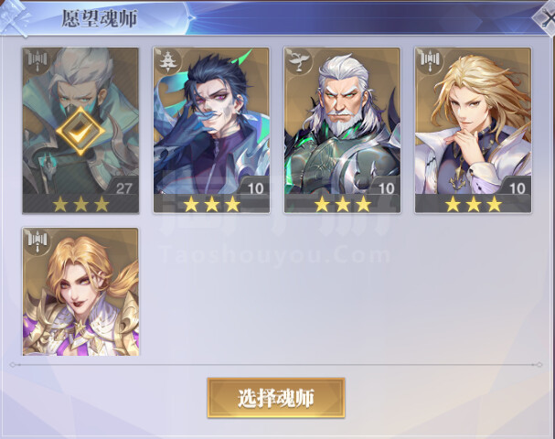Select the blue-haired smirking soul master card
The image size is (555, 439).
211,130
